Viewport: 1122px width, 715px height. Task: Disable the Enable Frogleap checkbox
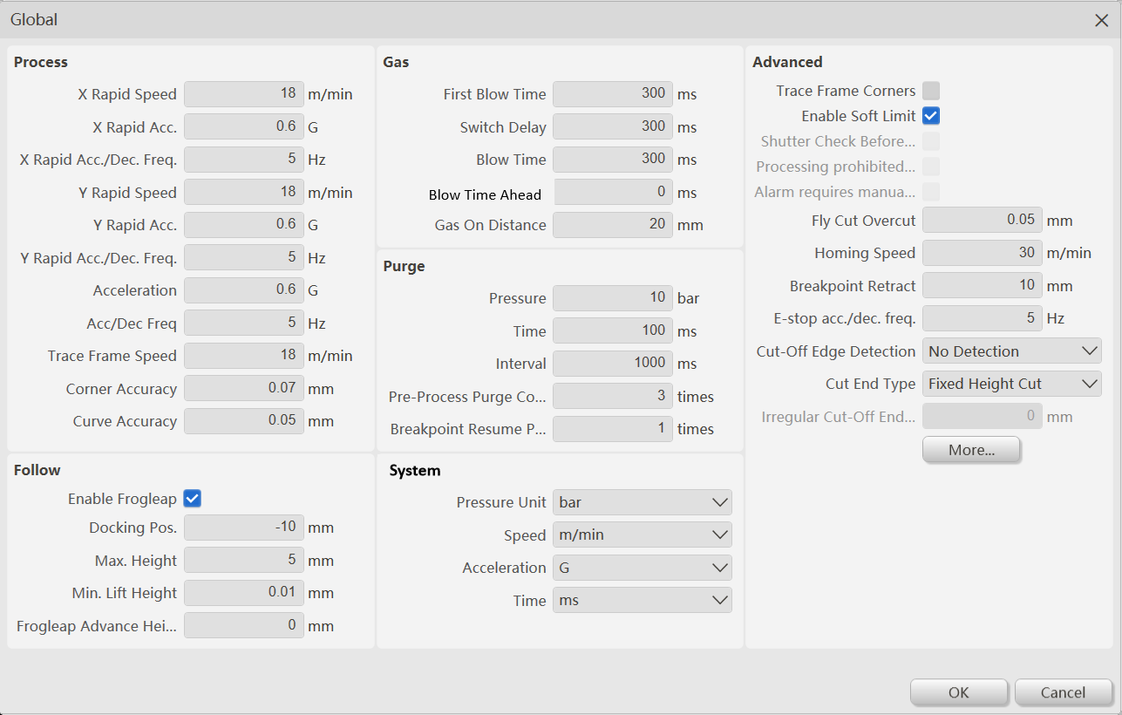193,499
